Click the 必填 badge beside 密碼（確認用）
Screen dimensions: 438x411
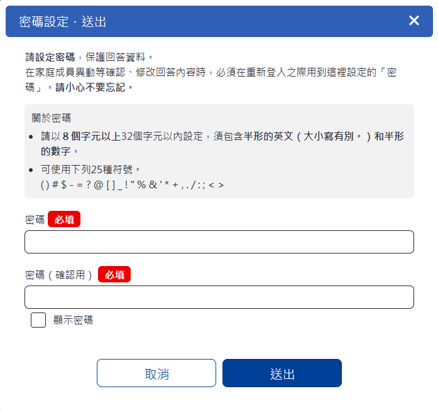[114, 275]
